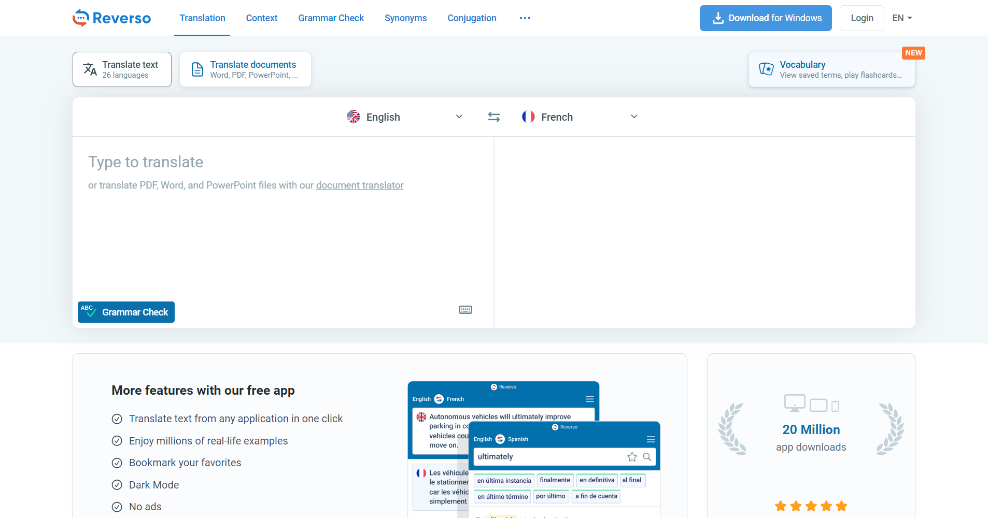Open the EN interface language dropdown
Screen dimensions: 988x518
pyautogui.click(x=902, y=18)
